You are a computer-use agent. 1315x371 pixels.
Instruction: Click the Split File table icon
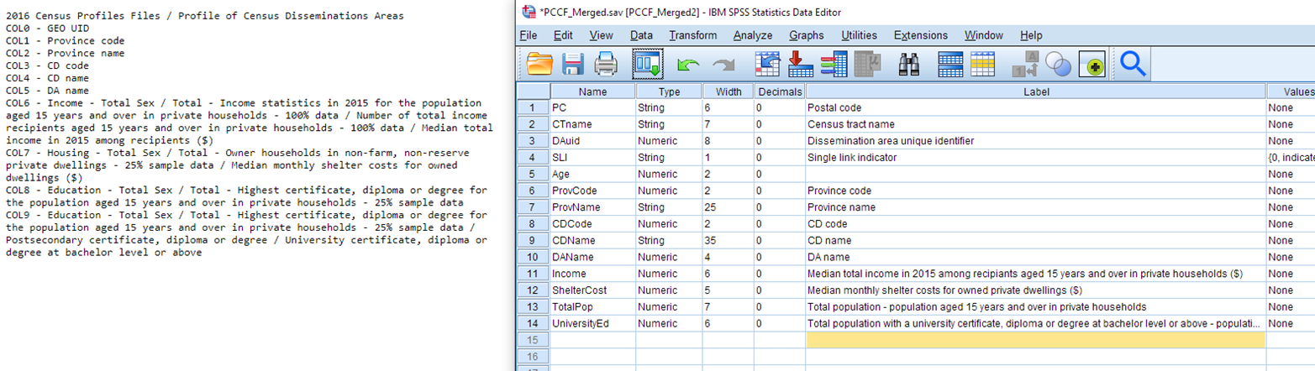950,64
